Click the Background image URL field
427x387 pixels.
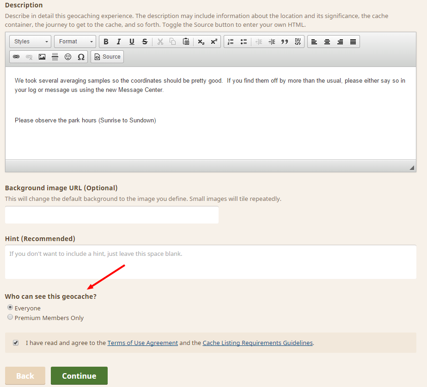112,215
